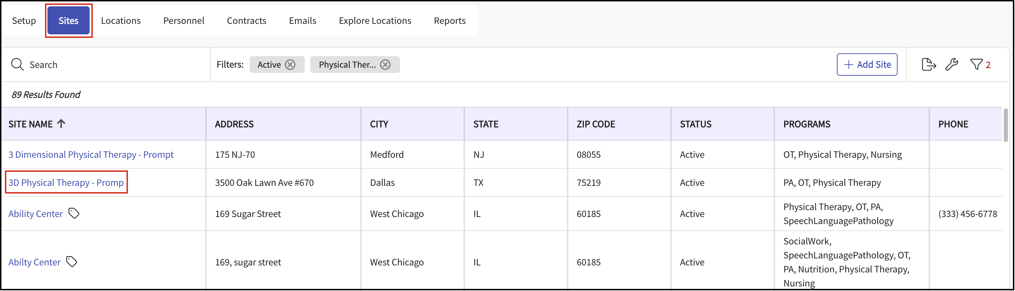Open the 3D Physical Therapy - Promp site
The height and width of the screenshot is (291, 1015).
(66, 182)
